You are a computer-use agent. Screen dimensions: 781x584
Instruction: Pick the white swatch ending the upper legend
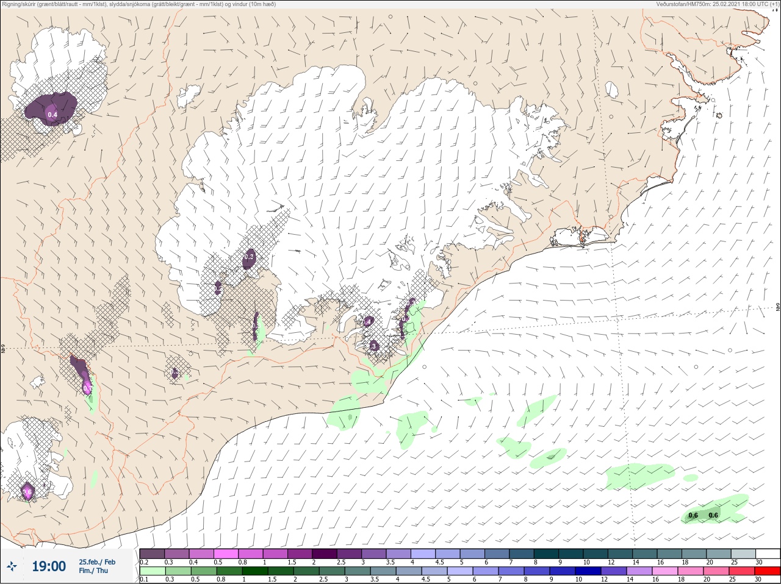click(768, 554)
